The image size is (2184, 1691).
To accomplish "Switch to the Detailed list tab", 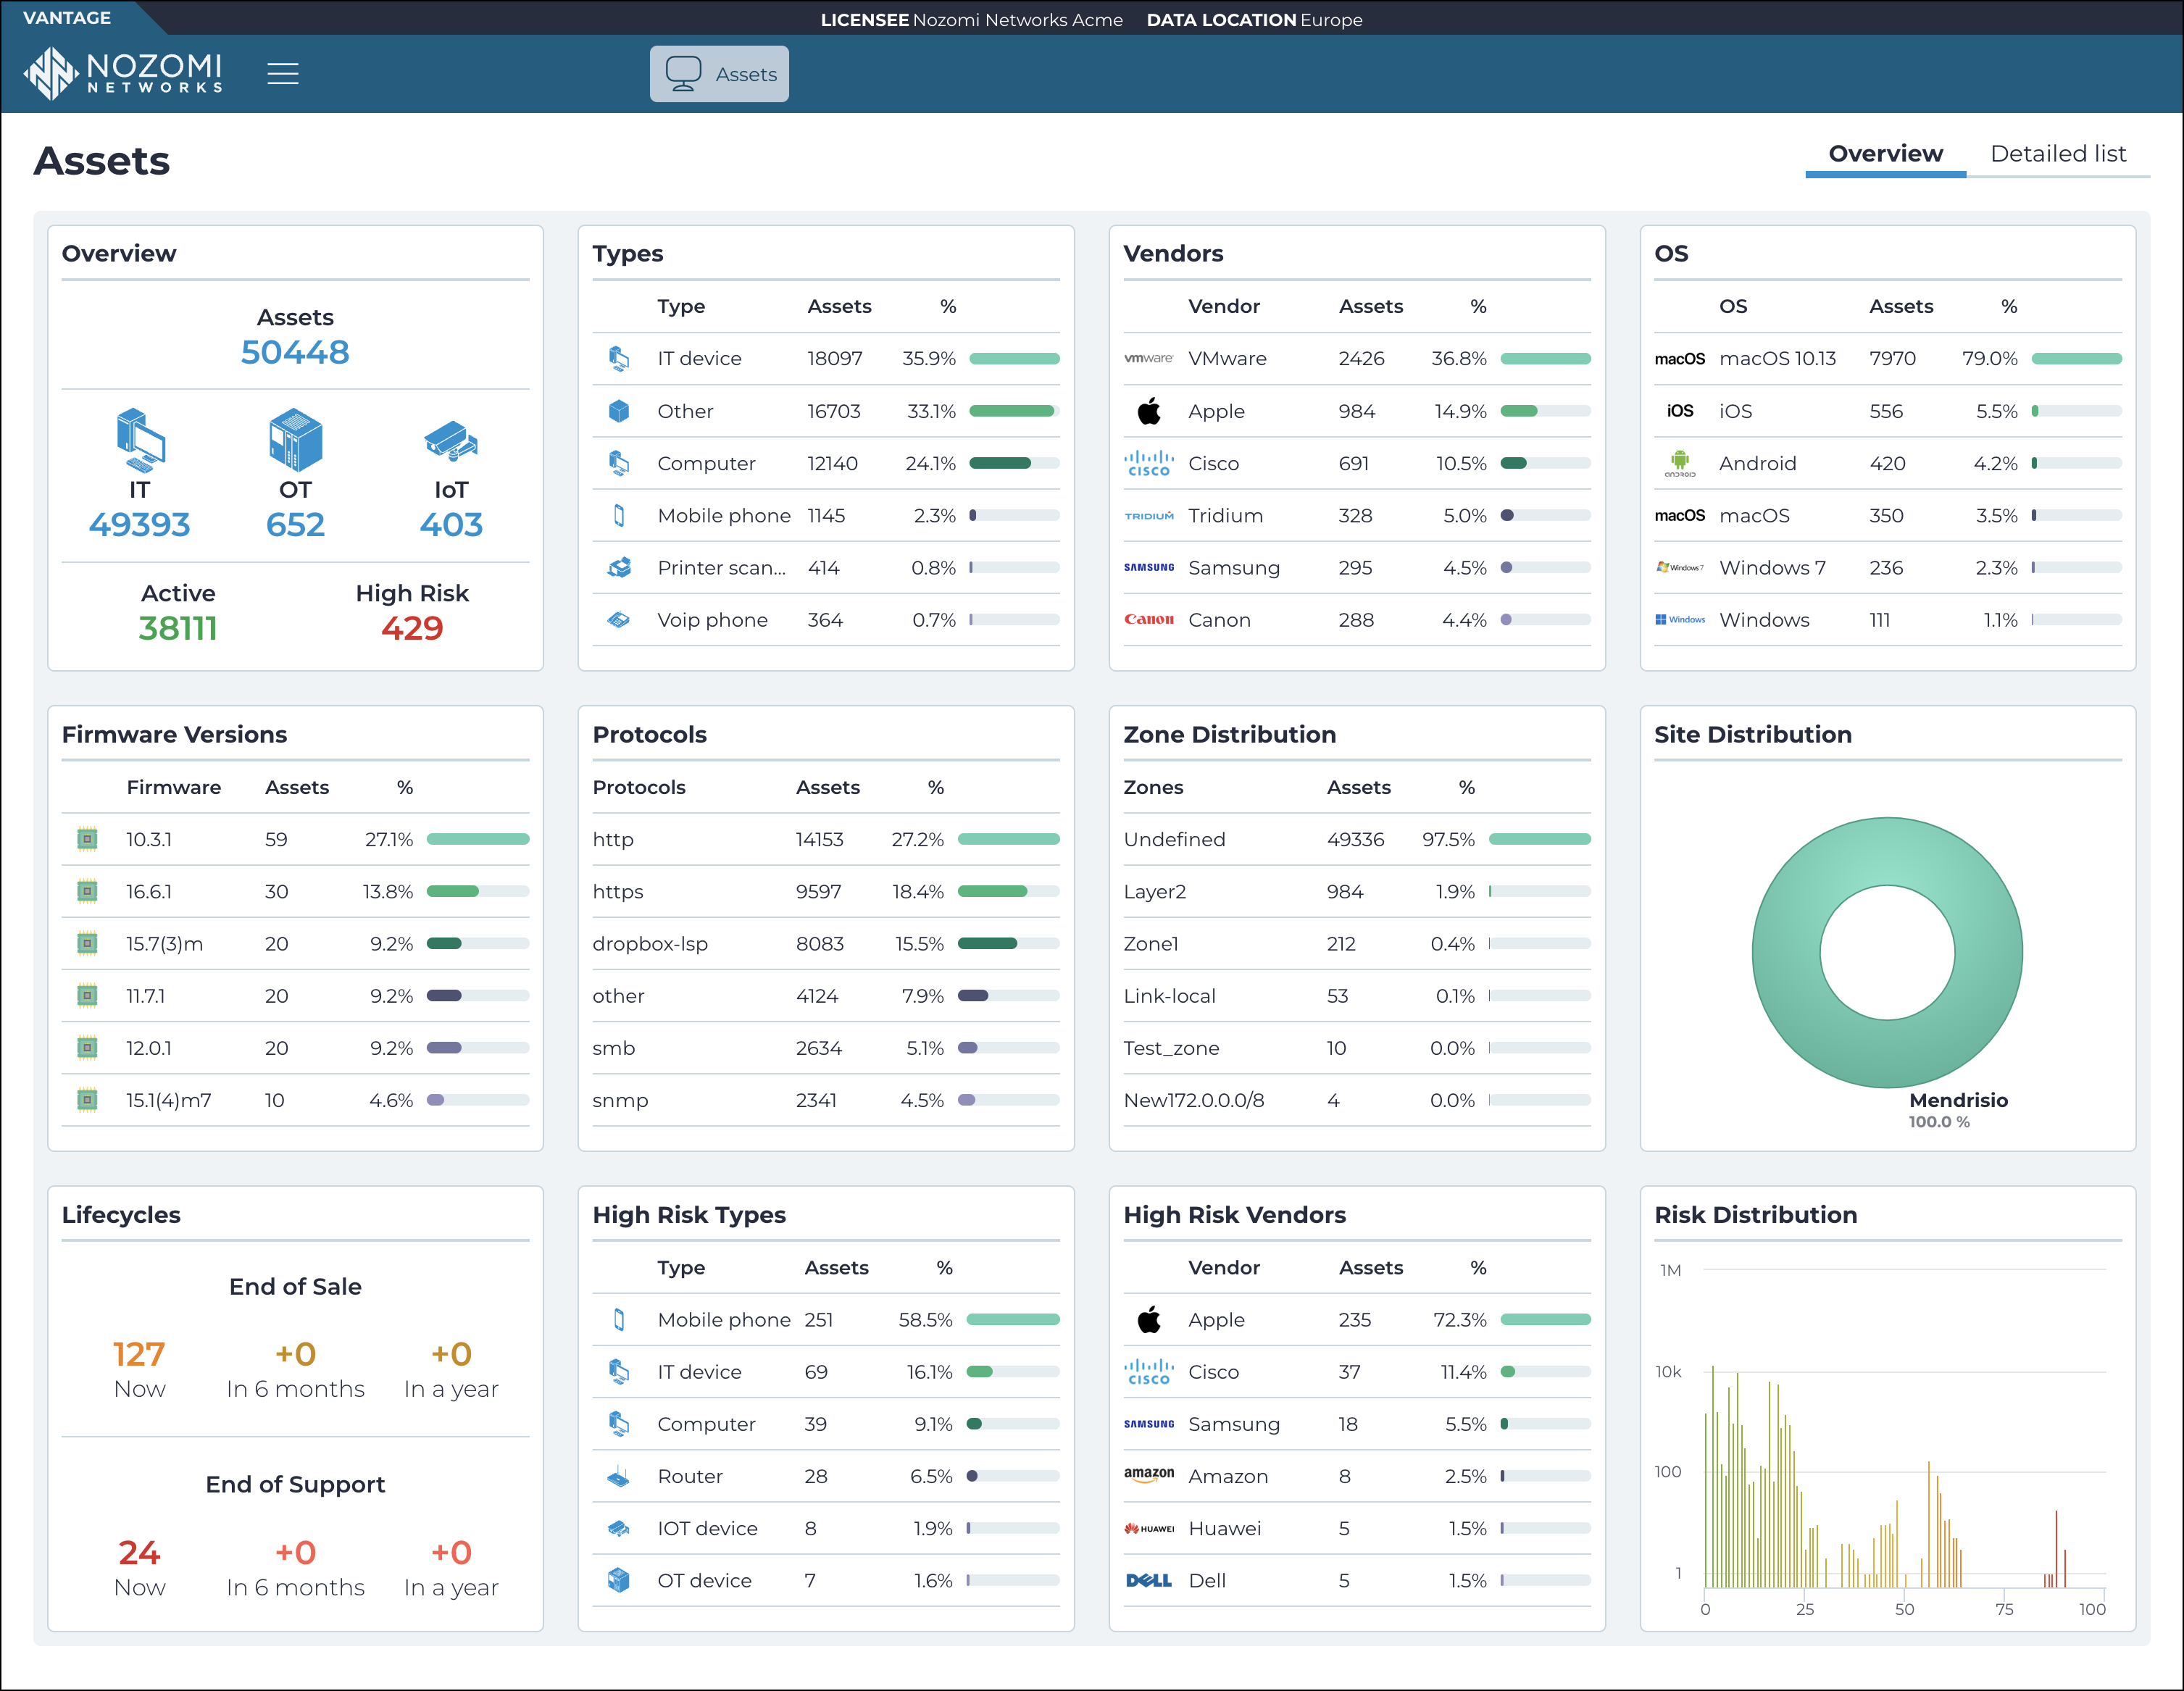I will pos(2058,154).
